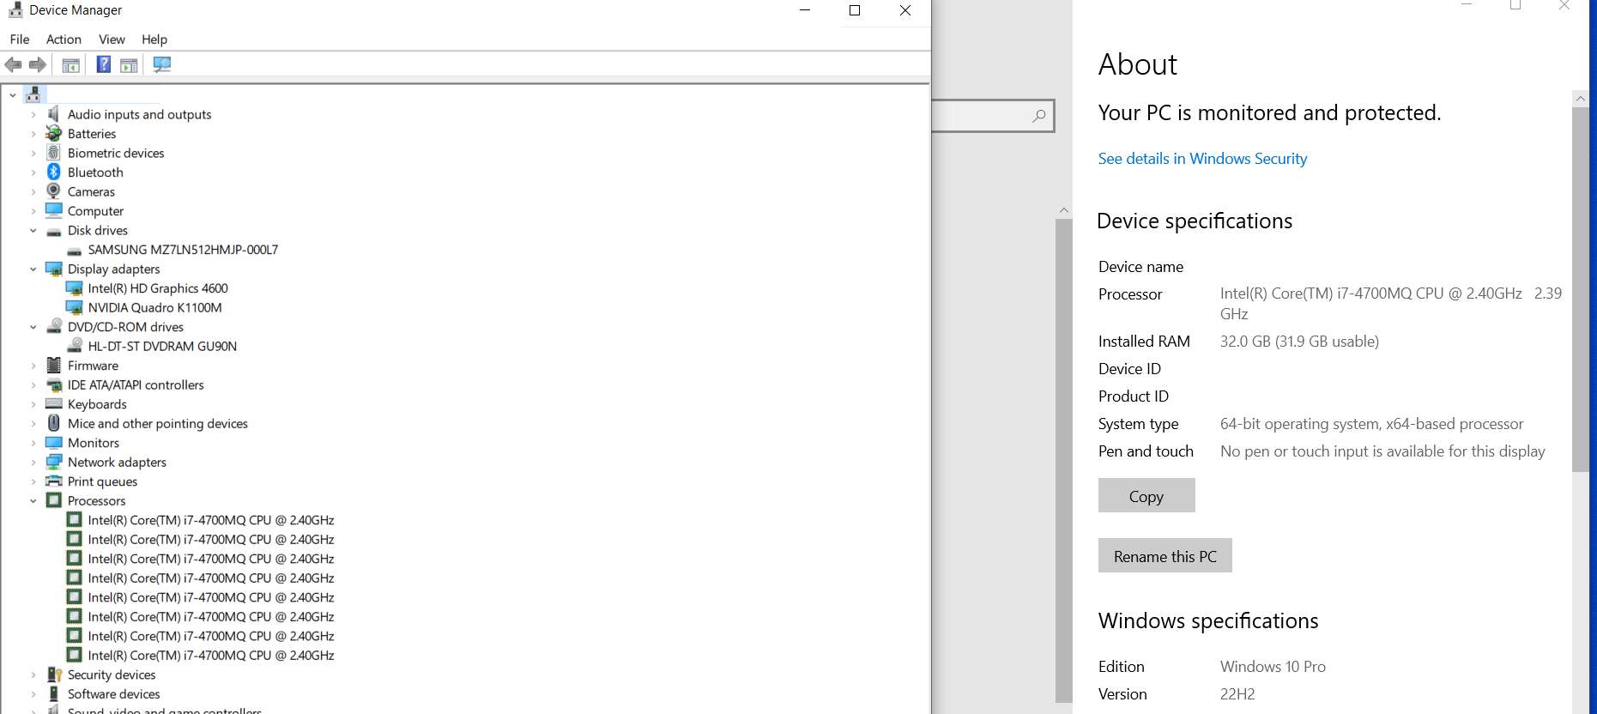Screen dimensions: 1597x714
Task: Click the Display adapters category icon
Action: click(x=54, y=269)
